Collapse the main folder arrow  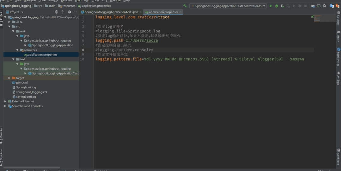click(13, 31)
